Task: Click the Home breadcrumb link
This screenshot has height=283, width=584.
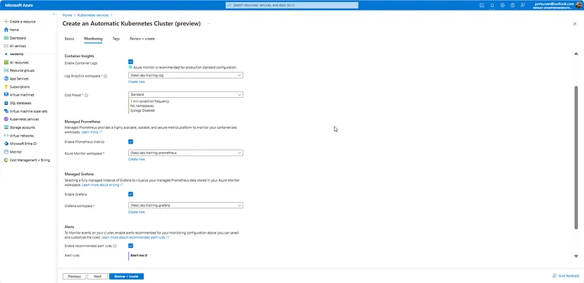Action: click(x=67, y=15)
